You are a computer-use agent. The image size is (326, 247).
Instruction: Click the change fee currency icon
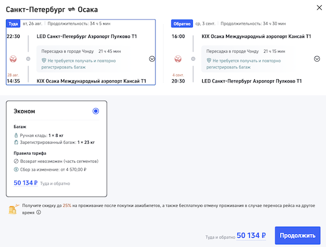click(x=16, y=170)
